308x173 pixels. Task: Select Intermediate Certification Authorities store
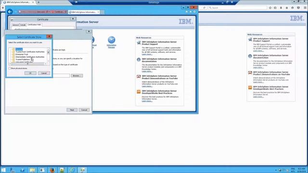(x=30, y=57)
